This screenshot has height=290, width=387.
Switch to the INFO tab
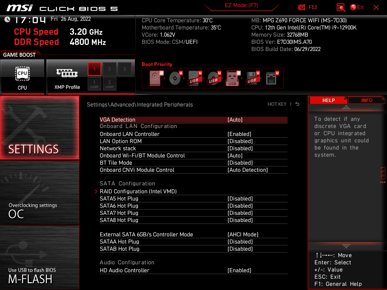tap(367, 100)
